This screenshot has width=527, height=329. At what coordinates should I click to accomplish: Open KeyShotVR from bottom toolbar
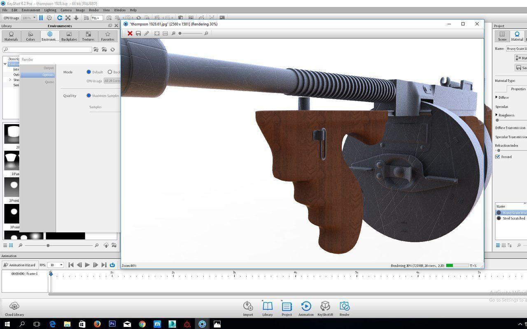pyautogui.click(x=325, y=308)
